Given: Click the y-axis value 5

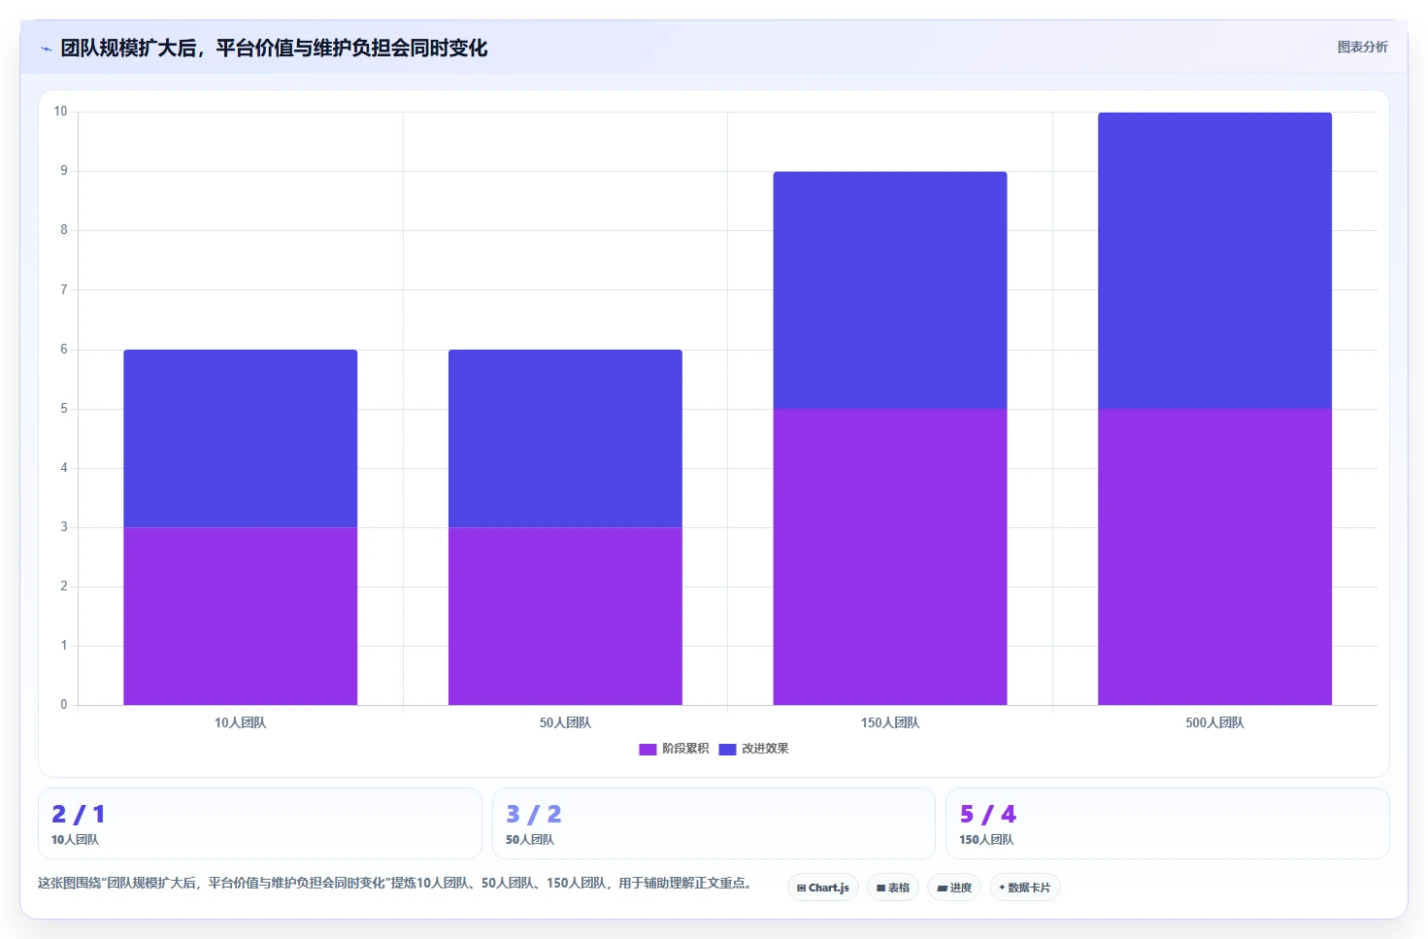Looking at the screenshot, I should (x=64, y=409).
